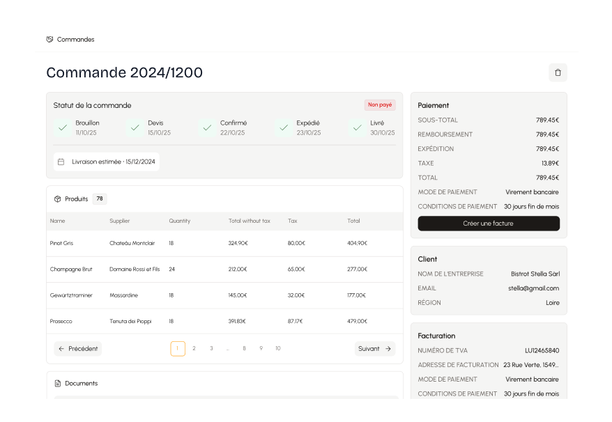Click the Commandes breadcrumb icon
Image resolution: width=612 pixels, height=422 pixels.
click(49, 39)
